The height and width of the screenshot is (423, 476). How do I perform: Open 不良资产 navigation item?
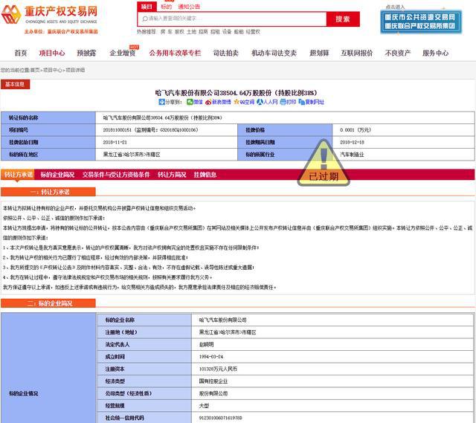pyautogui.click(x=398, y=53)
